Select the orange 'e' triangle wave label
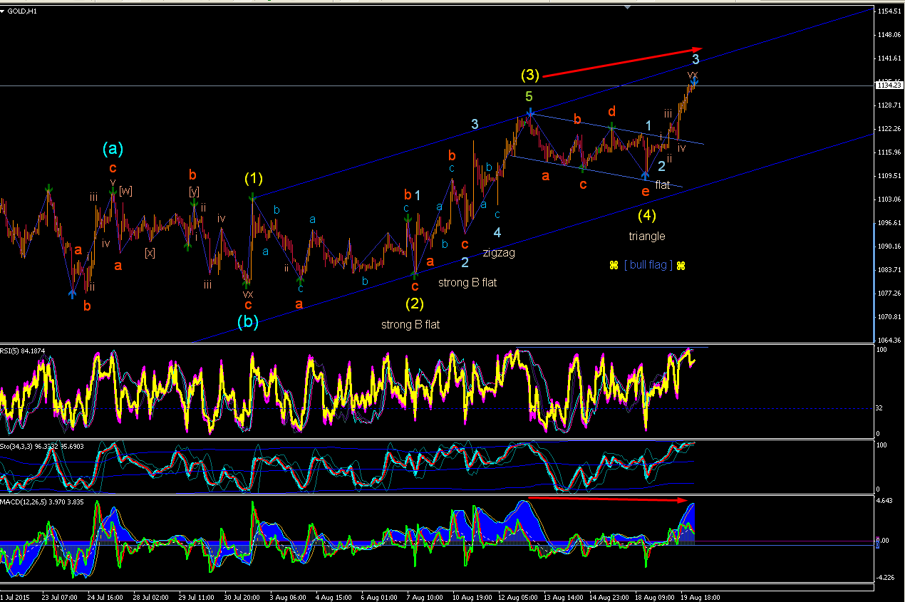The image size is (905, 602). pyautogui.click(x=646, y=191)
